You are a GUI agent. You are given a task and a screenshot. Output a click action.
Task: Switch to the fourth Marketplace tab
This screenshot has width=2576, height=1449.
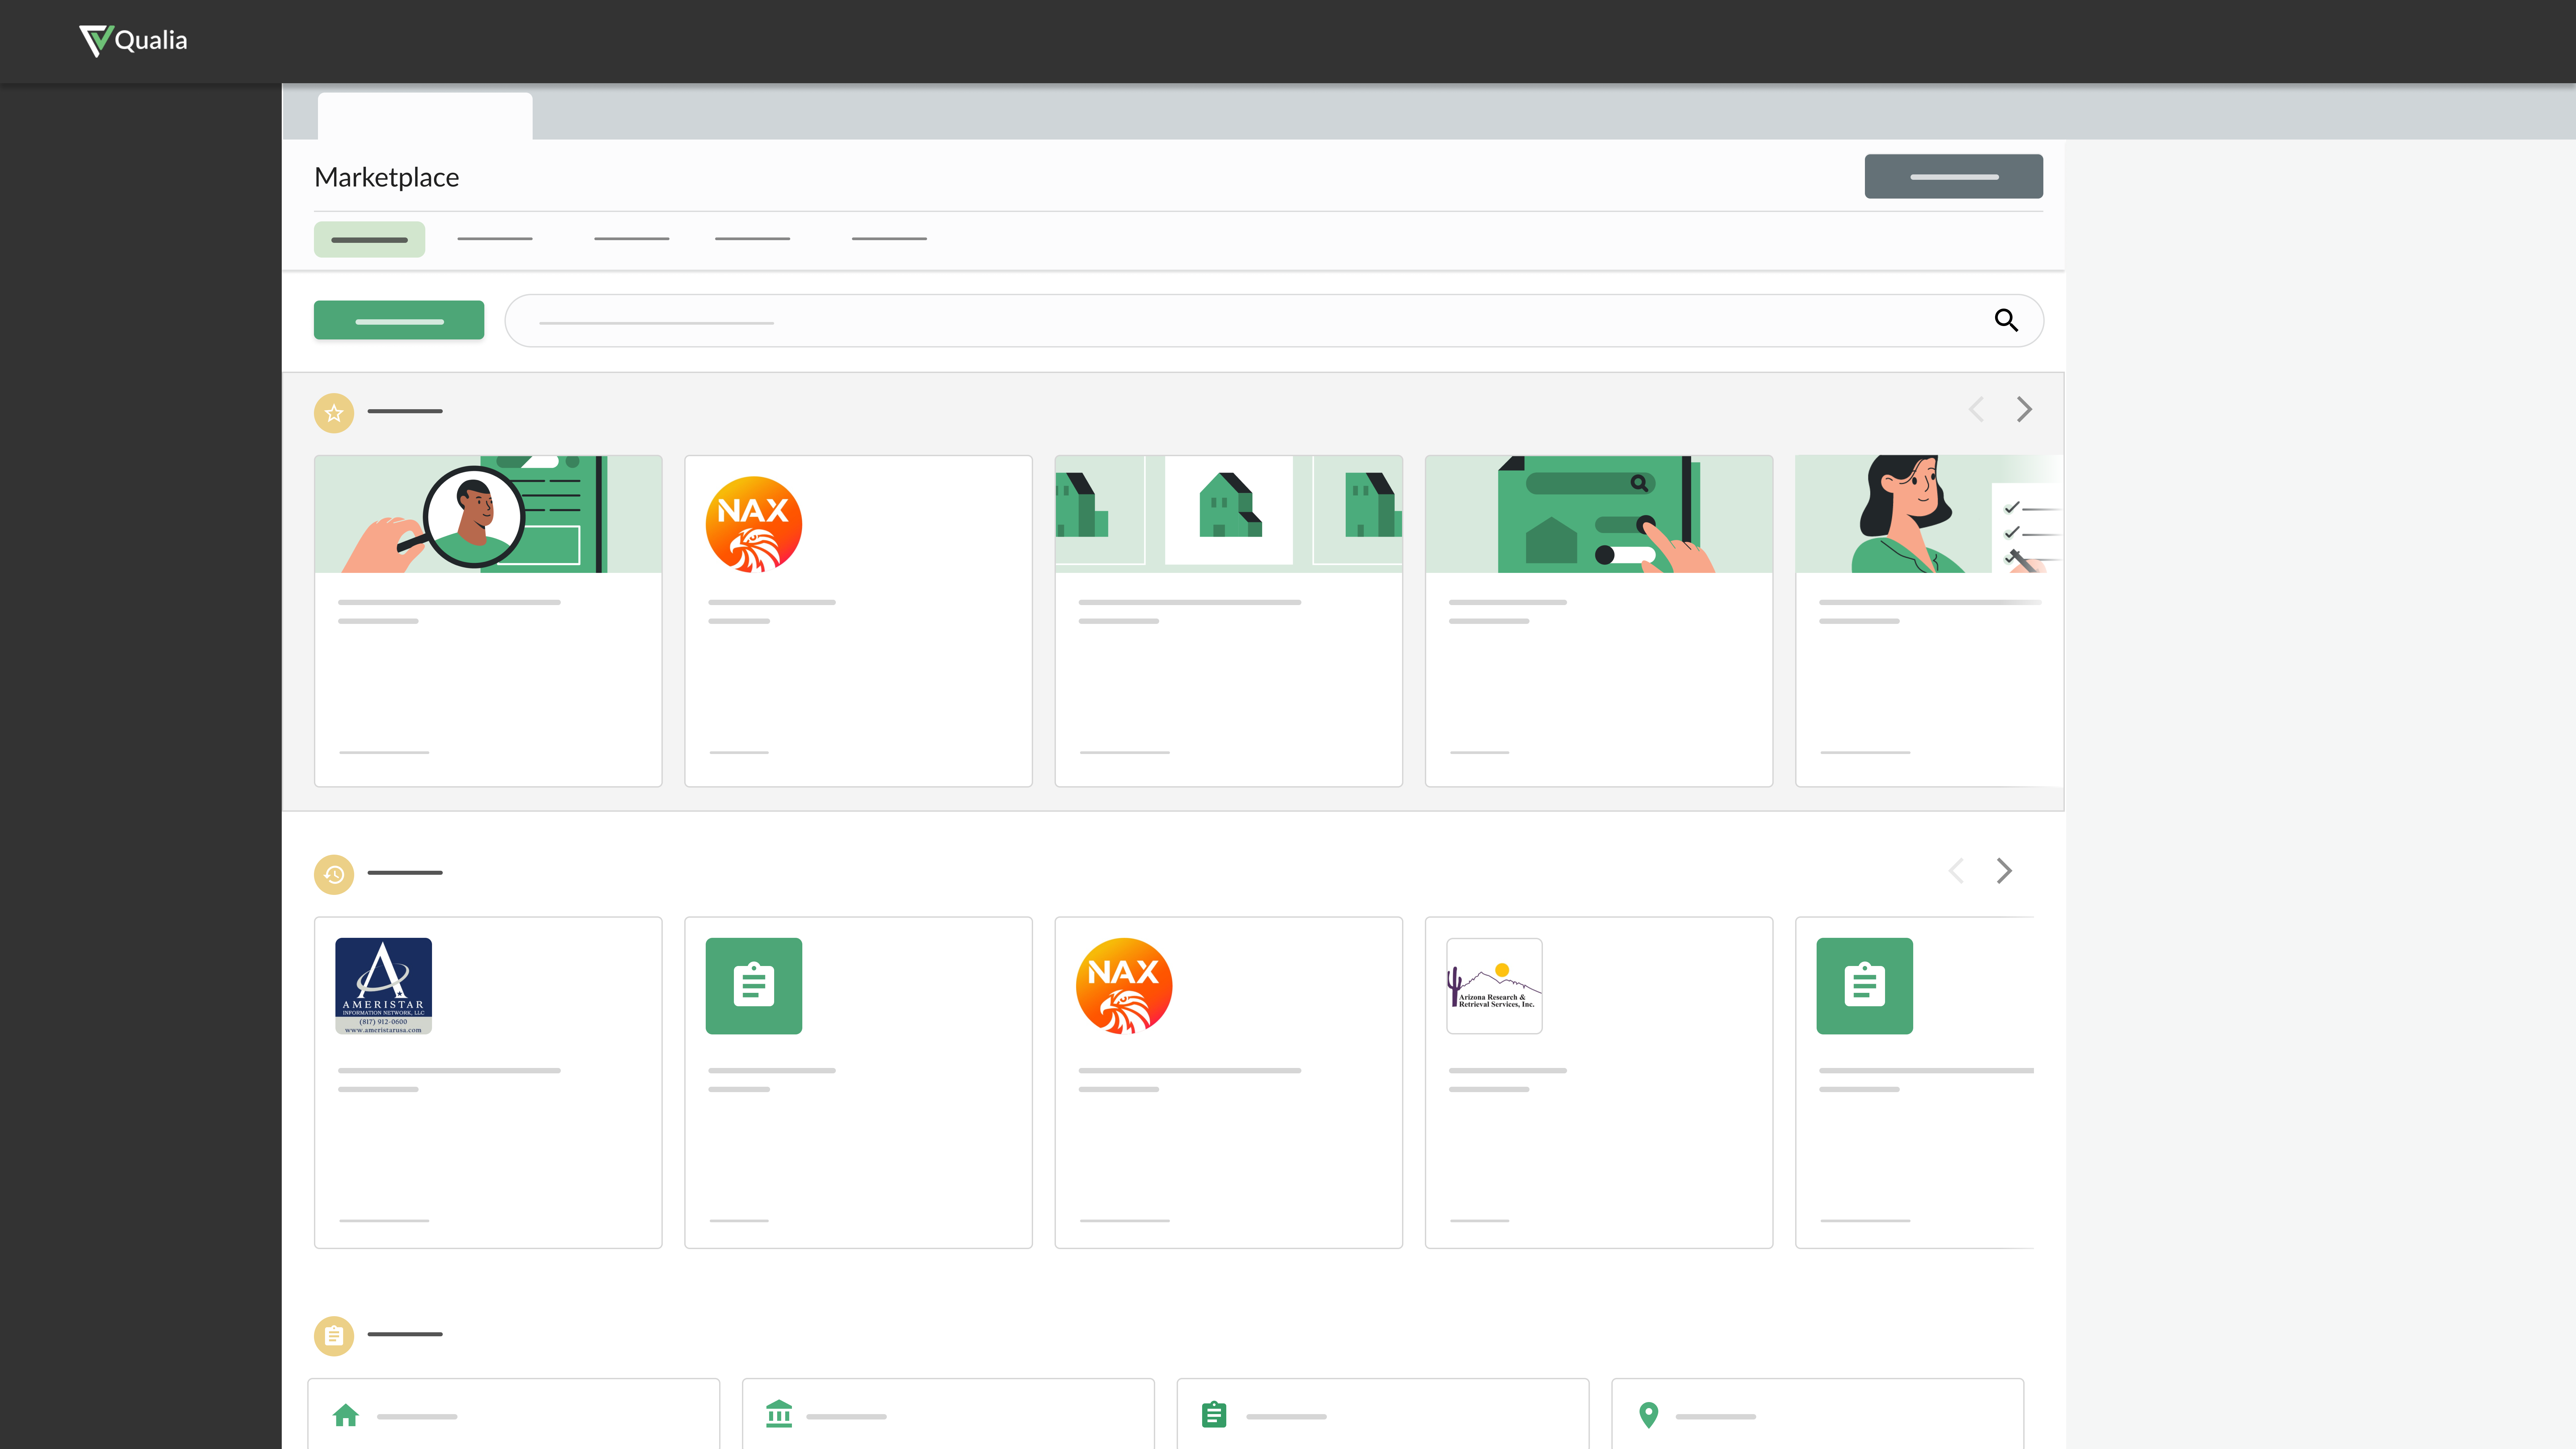(752, 239)
